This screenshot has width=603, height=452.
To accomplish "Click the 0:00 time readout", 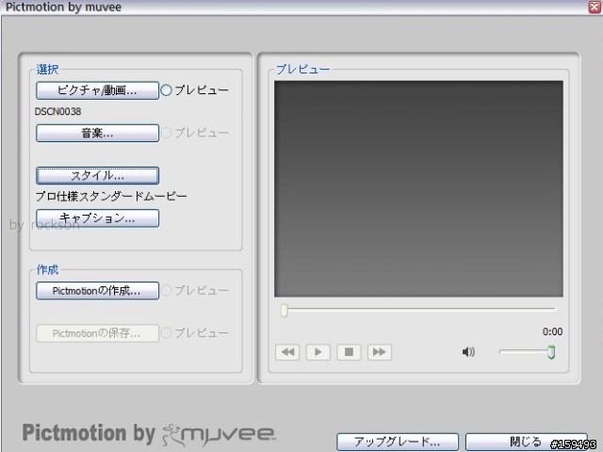I will point(552,331).
